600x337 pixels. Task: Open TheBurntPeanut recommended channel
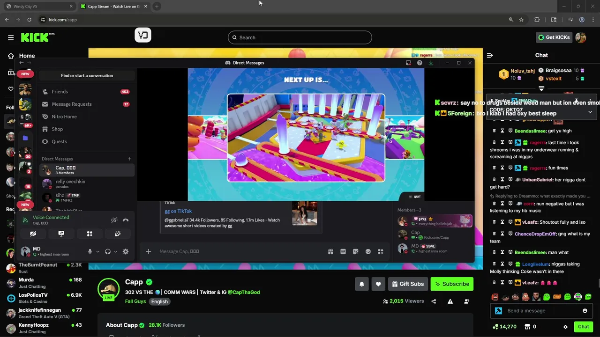pyautogui.click(x=44, y=268)
